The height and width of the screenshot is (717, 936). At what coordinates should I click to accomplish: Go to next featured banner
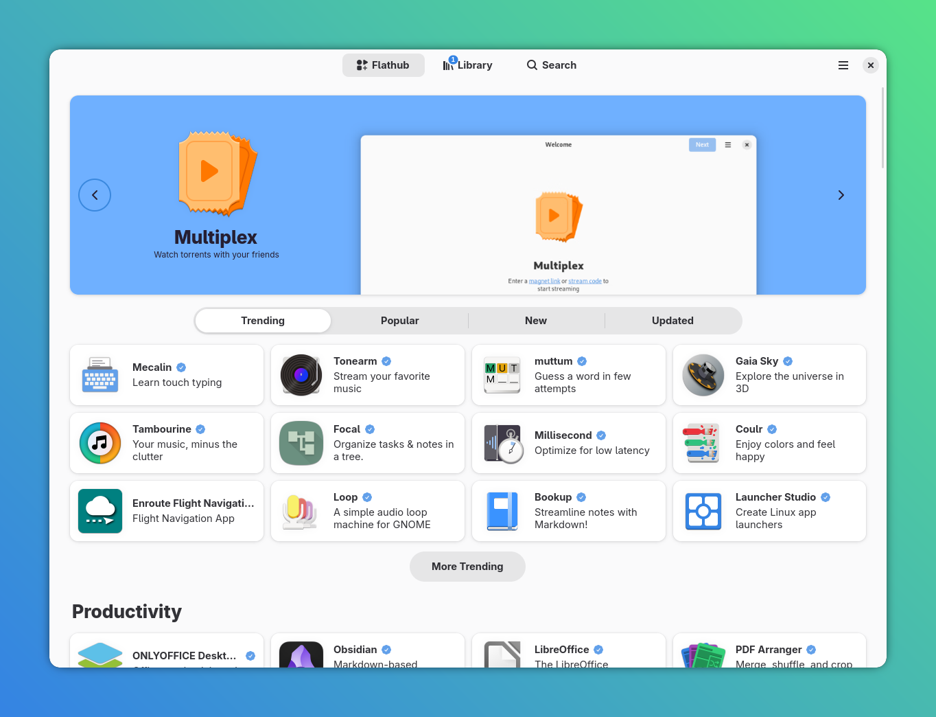(841, 195)
